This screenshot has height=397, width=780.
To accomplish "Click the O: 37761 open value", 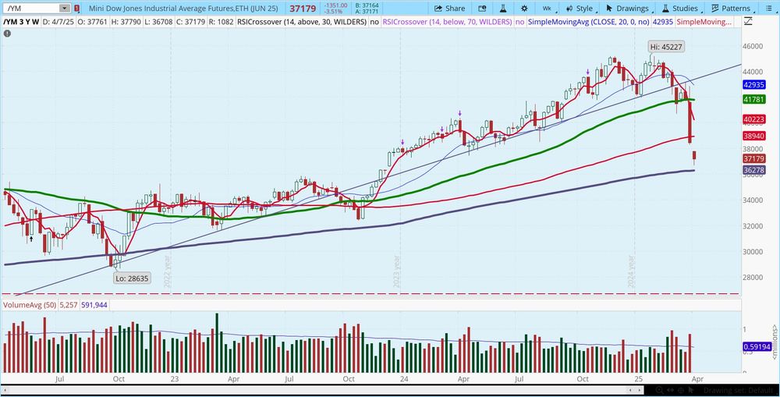I will (92, 22).
